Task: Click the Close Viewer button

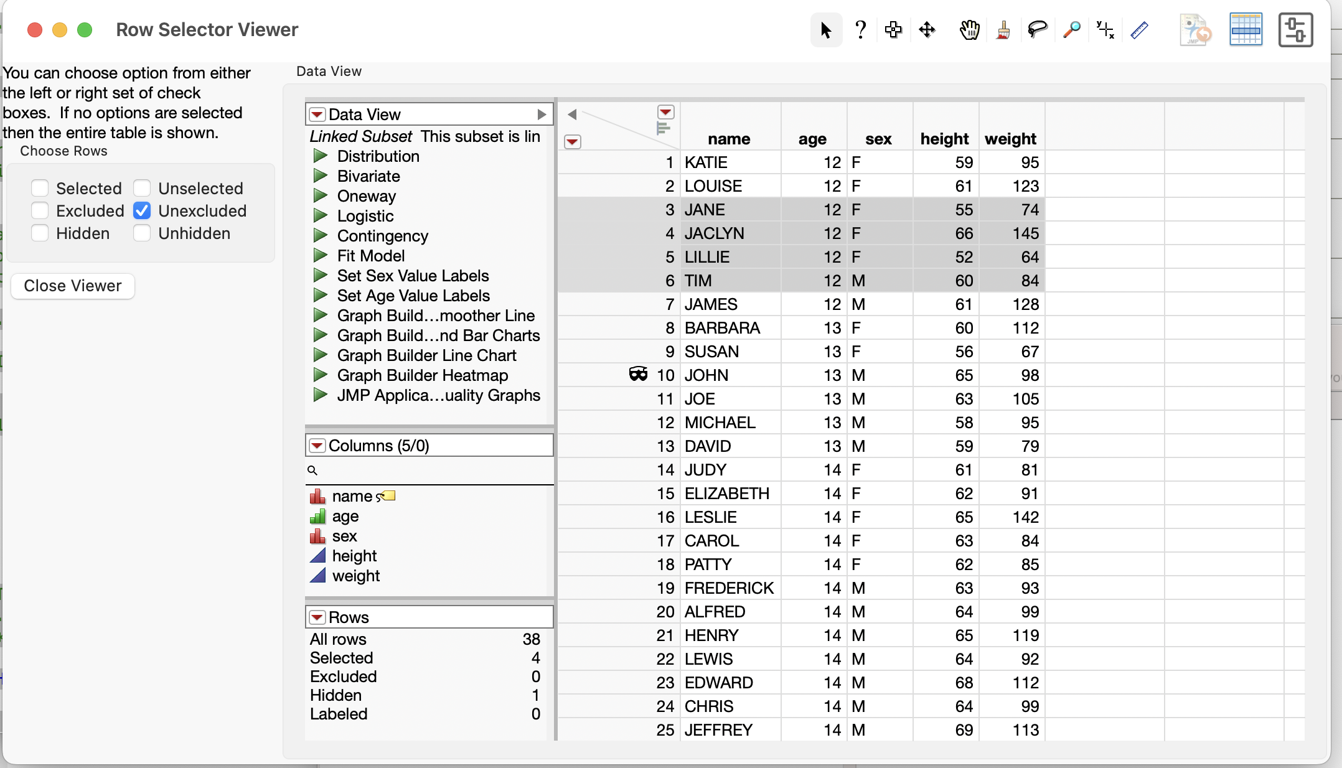Action: click(72, 286)
